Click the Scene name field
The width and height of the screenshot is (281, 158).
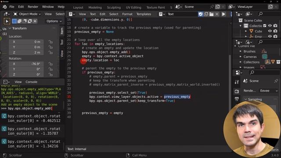point(196,7)
